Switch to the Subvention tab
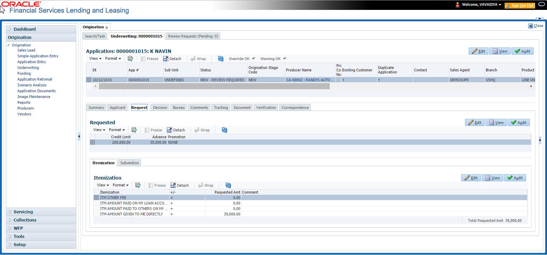The width and height of the screenshot is (547, 255). (x=130, y=163)
